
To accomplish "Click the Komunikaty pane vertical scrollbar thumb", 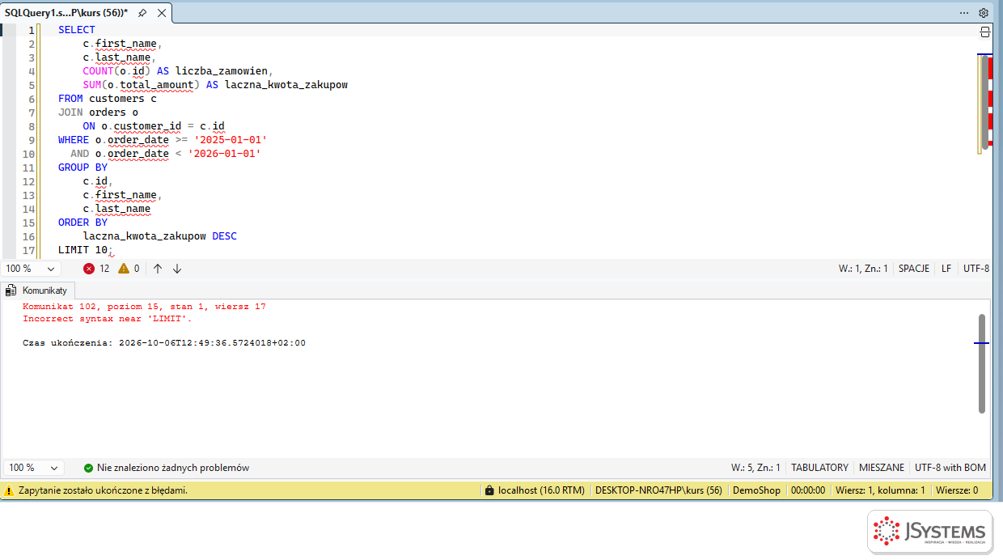I will (x=982, y=364).
